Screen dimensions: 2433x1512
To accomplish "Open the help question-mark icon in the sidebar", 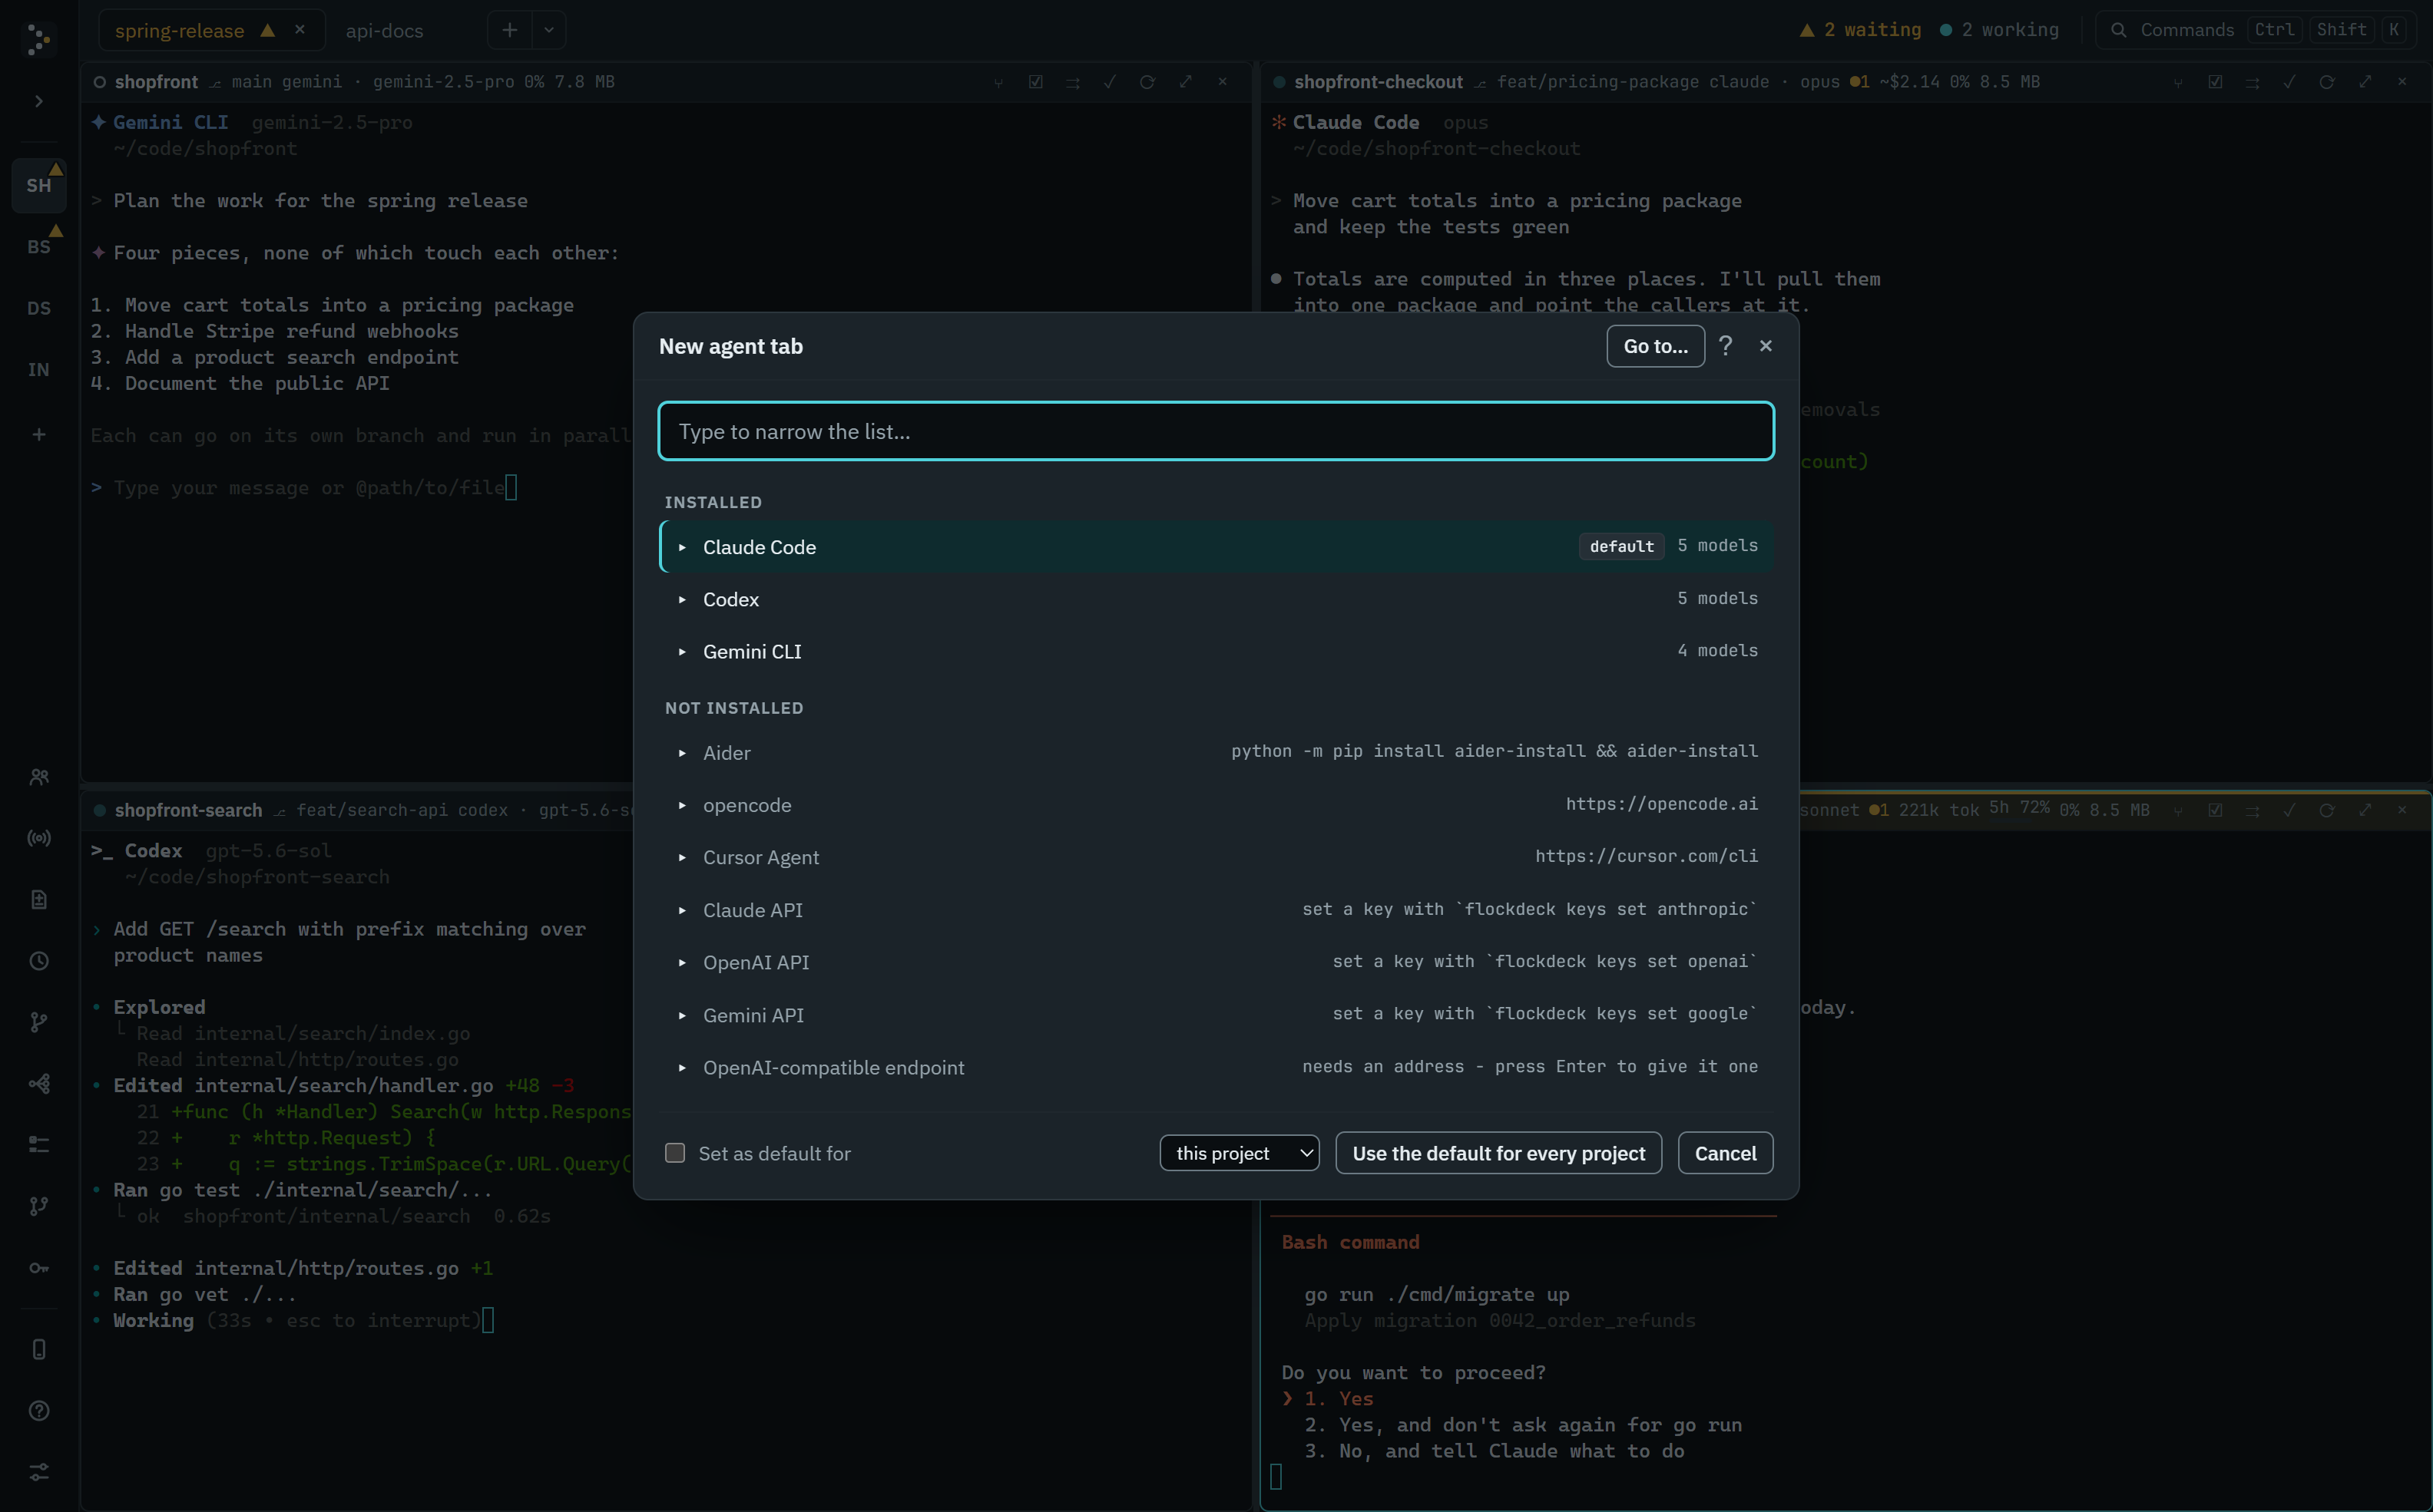I will tap(39, 1410).
